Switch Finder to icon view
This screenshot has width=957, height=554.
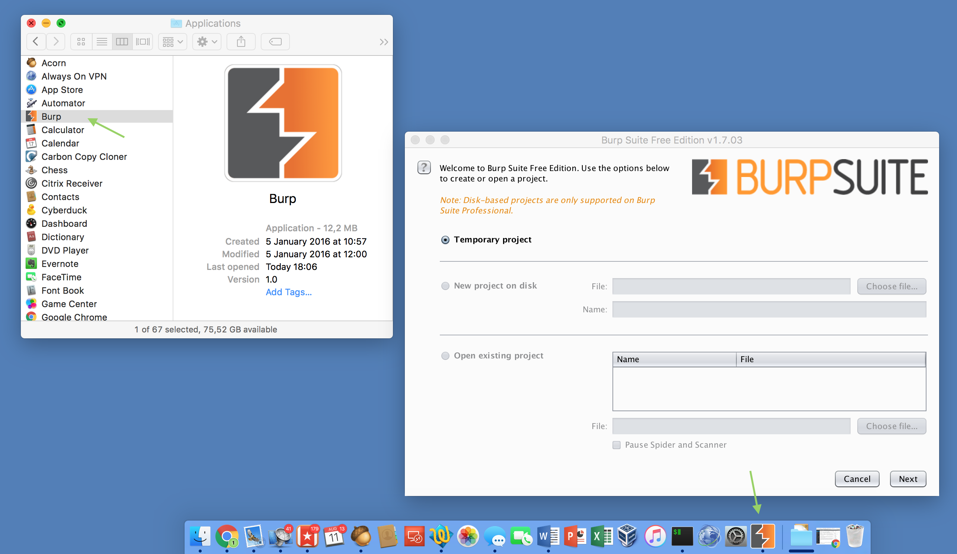(x=81, y=41)
